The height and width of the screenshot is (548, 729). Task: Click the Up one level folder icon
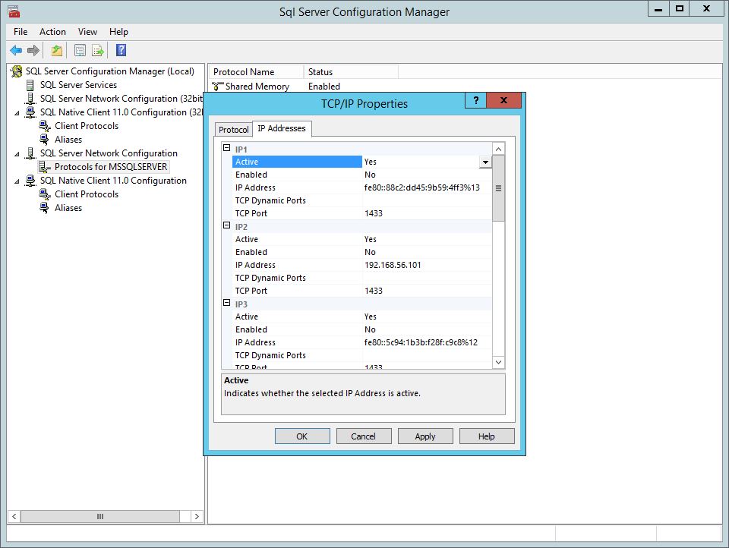(x=57, y=50)
